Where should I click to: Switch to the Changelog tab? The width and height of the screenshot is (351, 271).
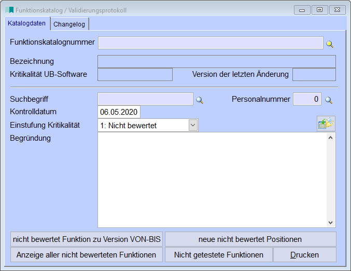[69, 24]
